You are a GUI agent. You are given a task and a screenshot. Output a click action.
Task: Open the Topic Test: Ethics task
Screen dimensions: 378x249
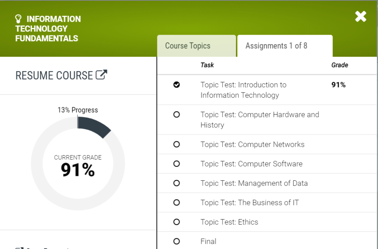click(229, 222)
